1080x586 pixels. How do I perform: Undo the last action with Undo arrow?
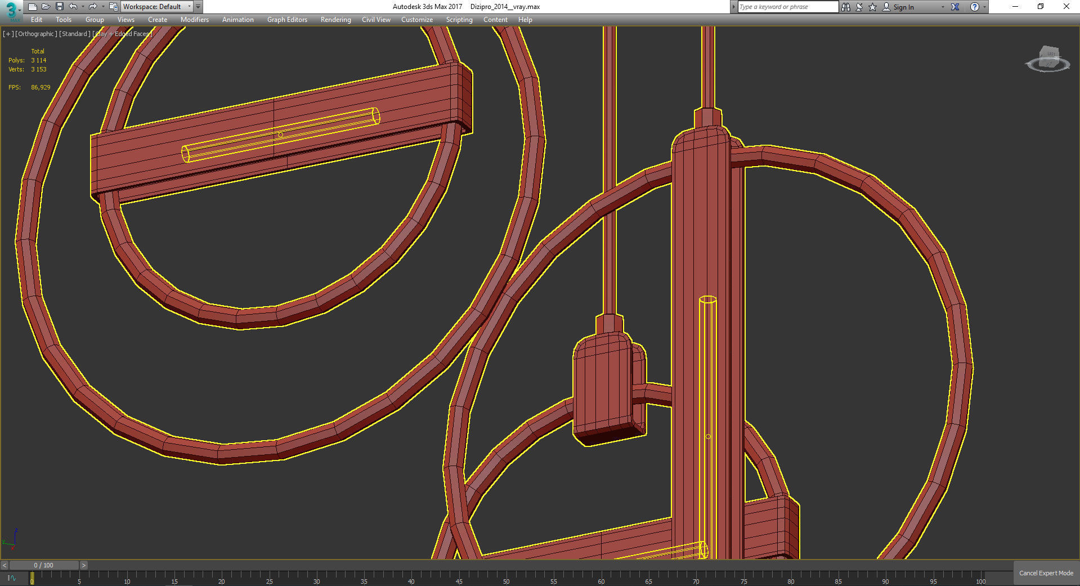point(73,7)
